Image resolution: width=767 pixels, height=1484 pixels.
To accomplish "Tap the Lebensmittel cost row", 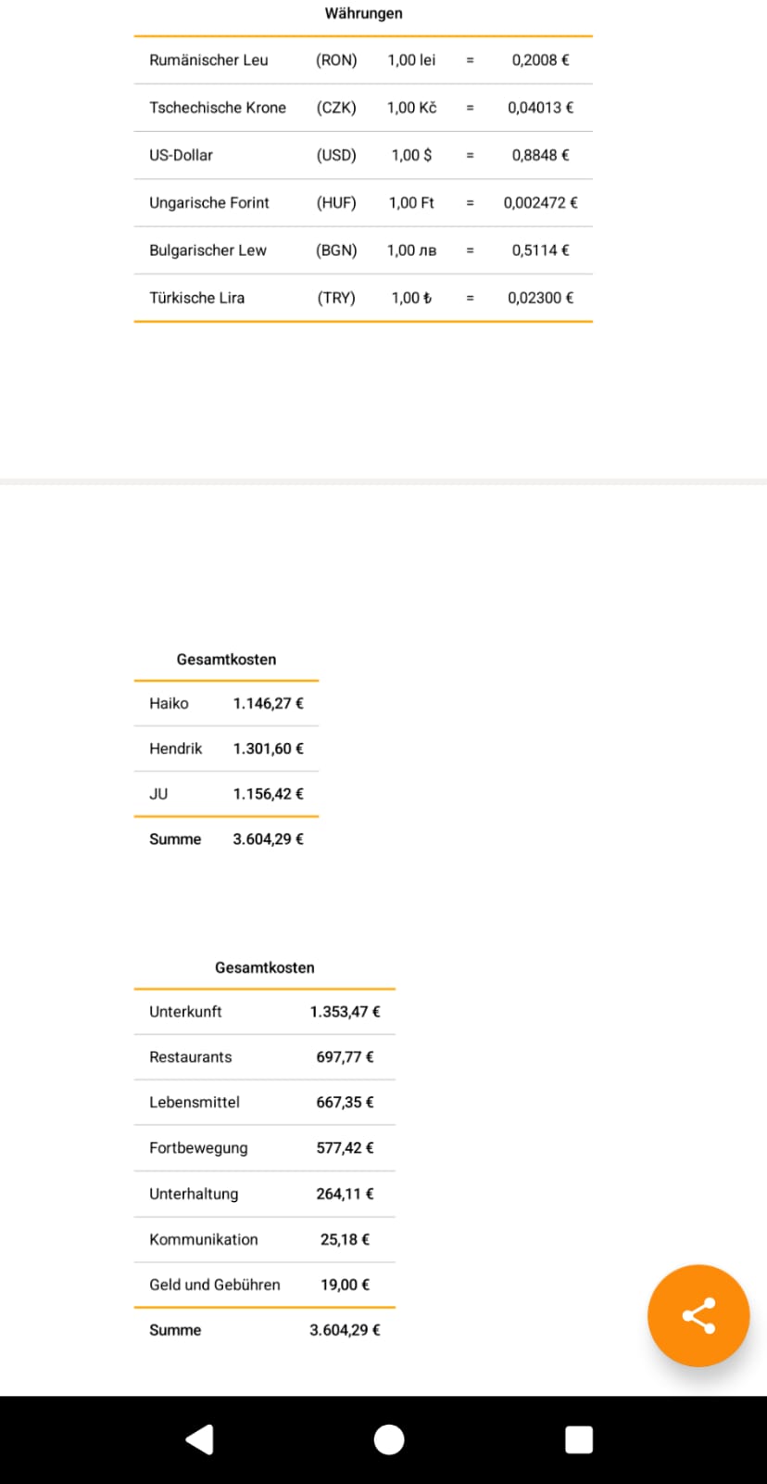I will pyautogui.click(x=264, y=1103).
